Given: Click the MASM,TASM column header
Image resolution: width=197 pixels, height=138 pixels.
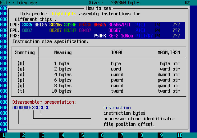Looking at the screenshot, I should [x=169, y=52].
